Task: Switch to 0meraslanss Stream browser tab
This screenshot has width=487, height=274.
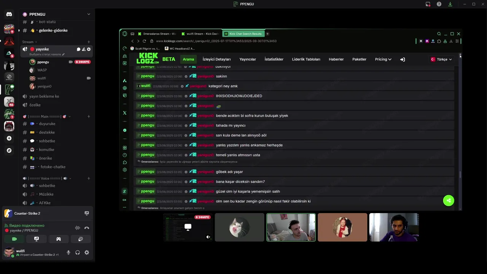Action: [157, 34]
